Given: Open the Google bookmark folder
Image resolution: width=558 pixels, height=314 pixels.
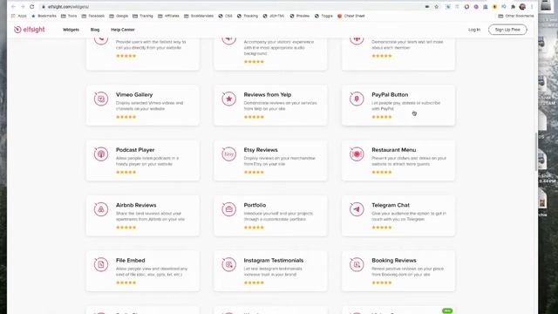Looking at the screenshot, I should click(x=119, y=16).
